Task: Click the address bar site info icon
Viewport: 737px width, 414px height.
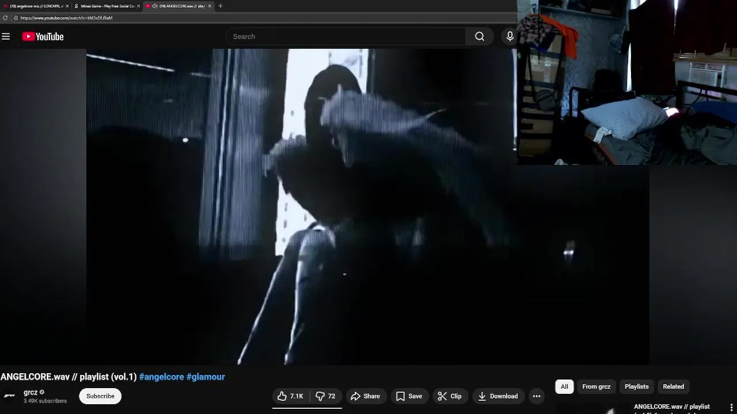Action: click(16, 18)
